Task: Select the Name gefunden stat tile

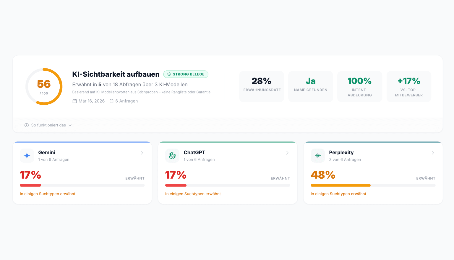Action: tap(311, 86)
